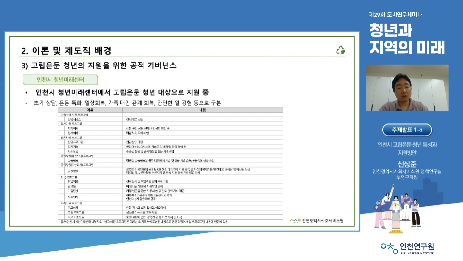
Task: Click the 인천연구원 logo text
Action: click(x=417, y=246)
